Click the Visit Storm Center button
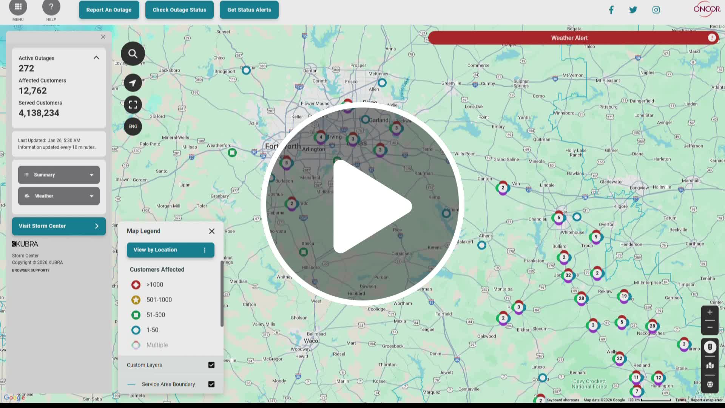Viewport: 725px width, 408px height. coord(59,226)
